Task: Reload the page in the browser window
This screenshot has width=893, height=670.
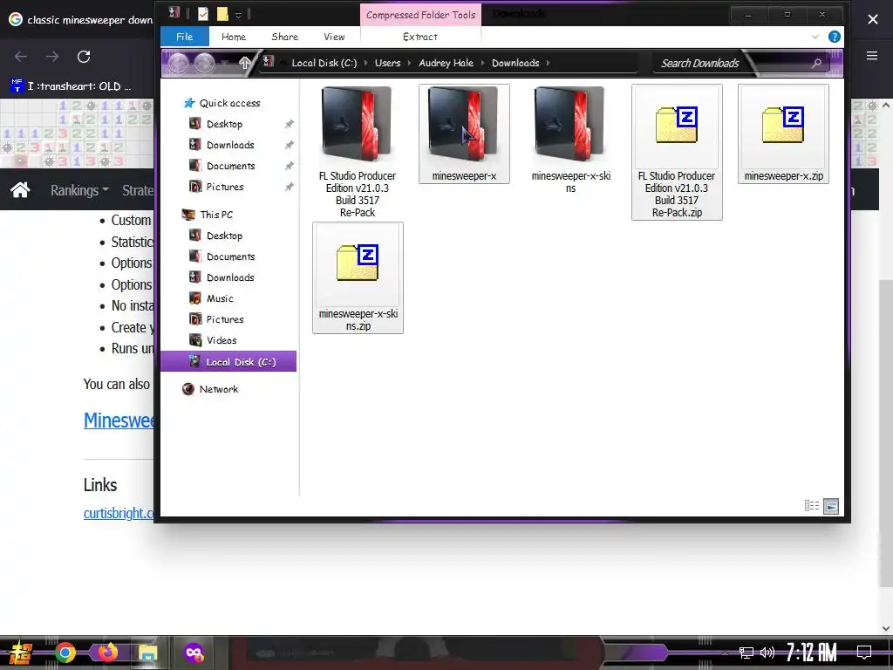Action: 84,57
